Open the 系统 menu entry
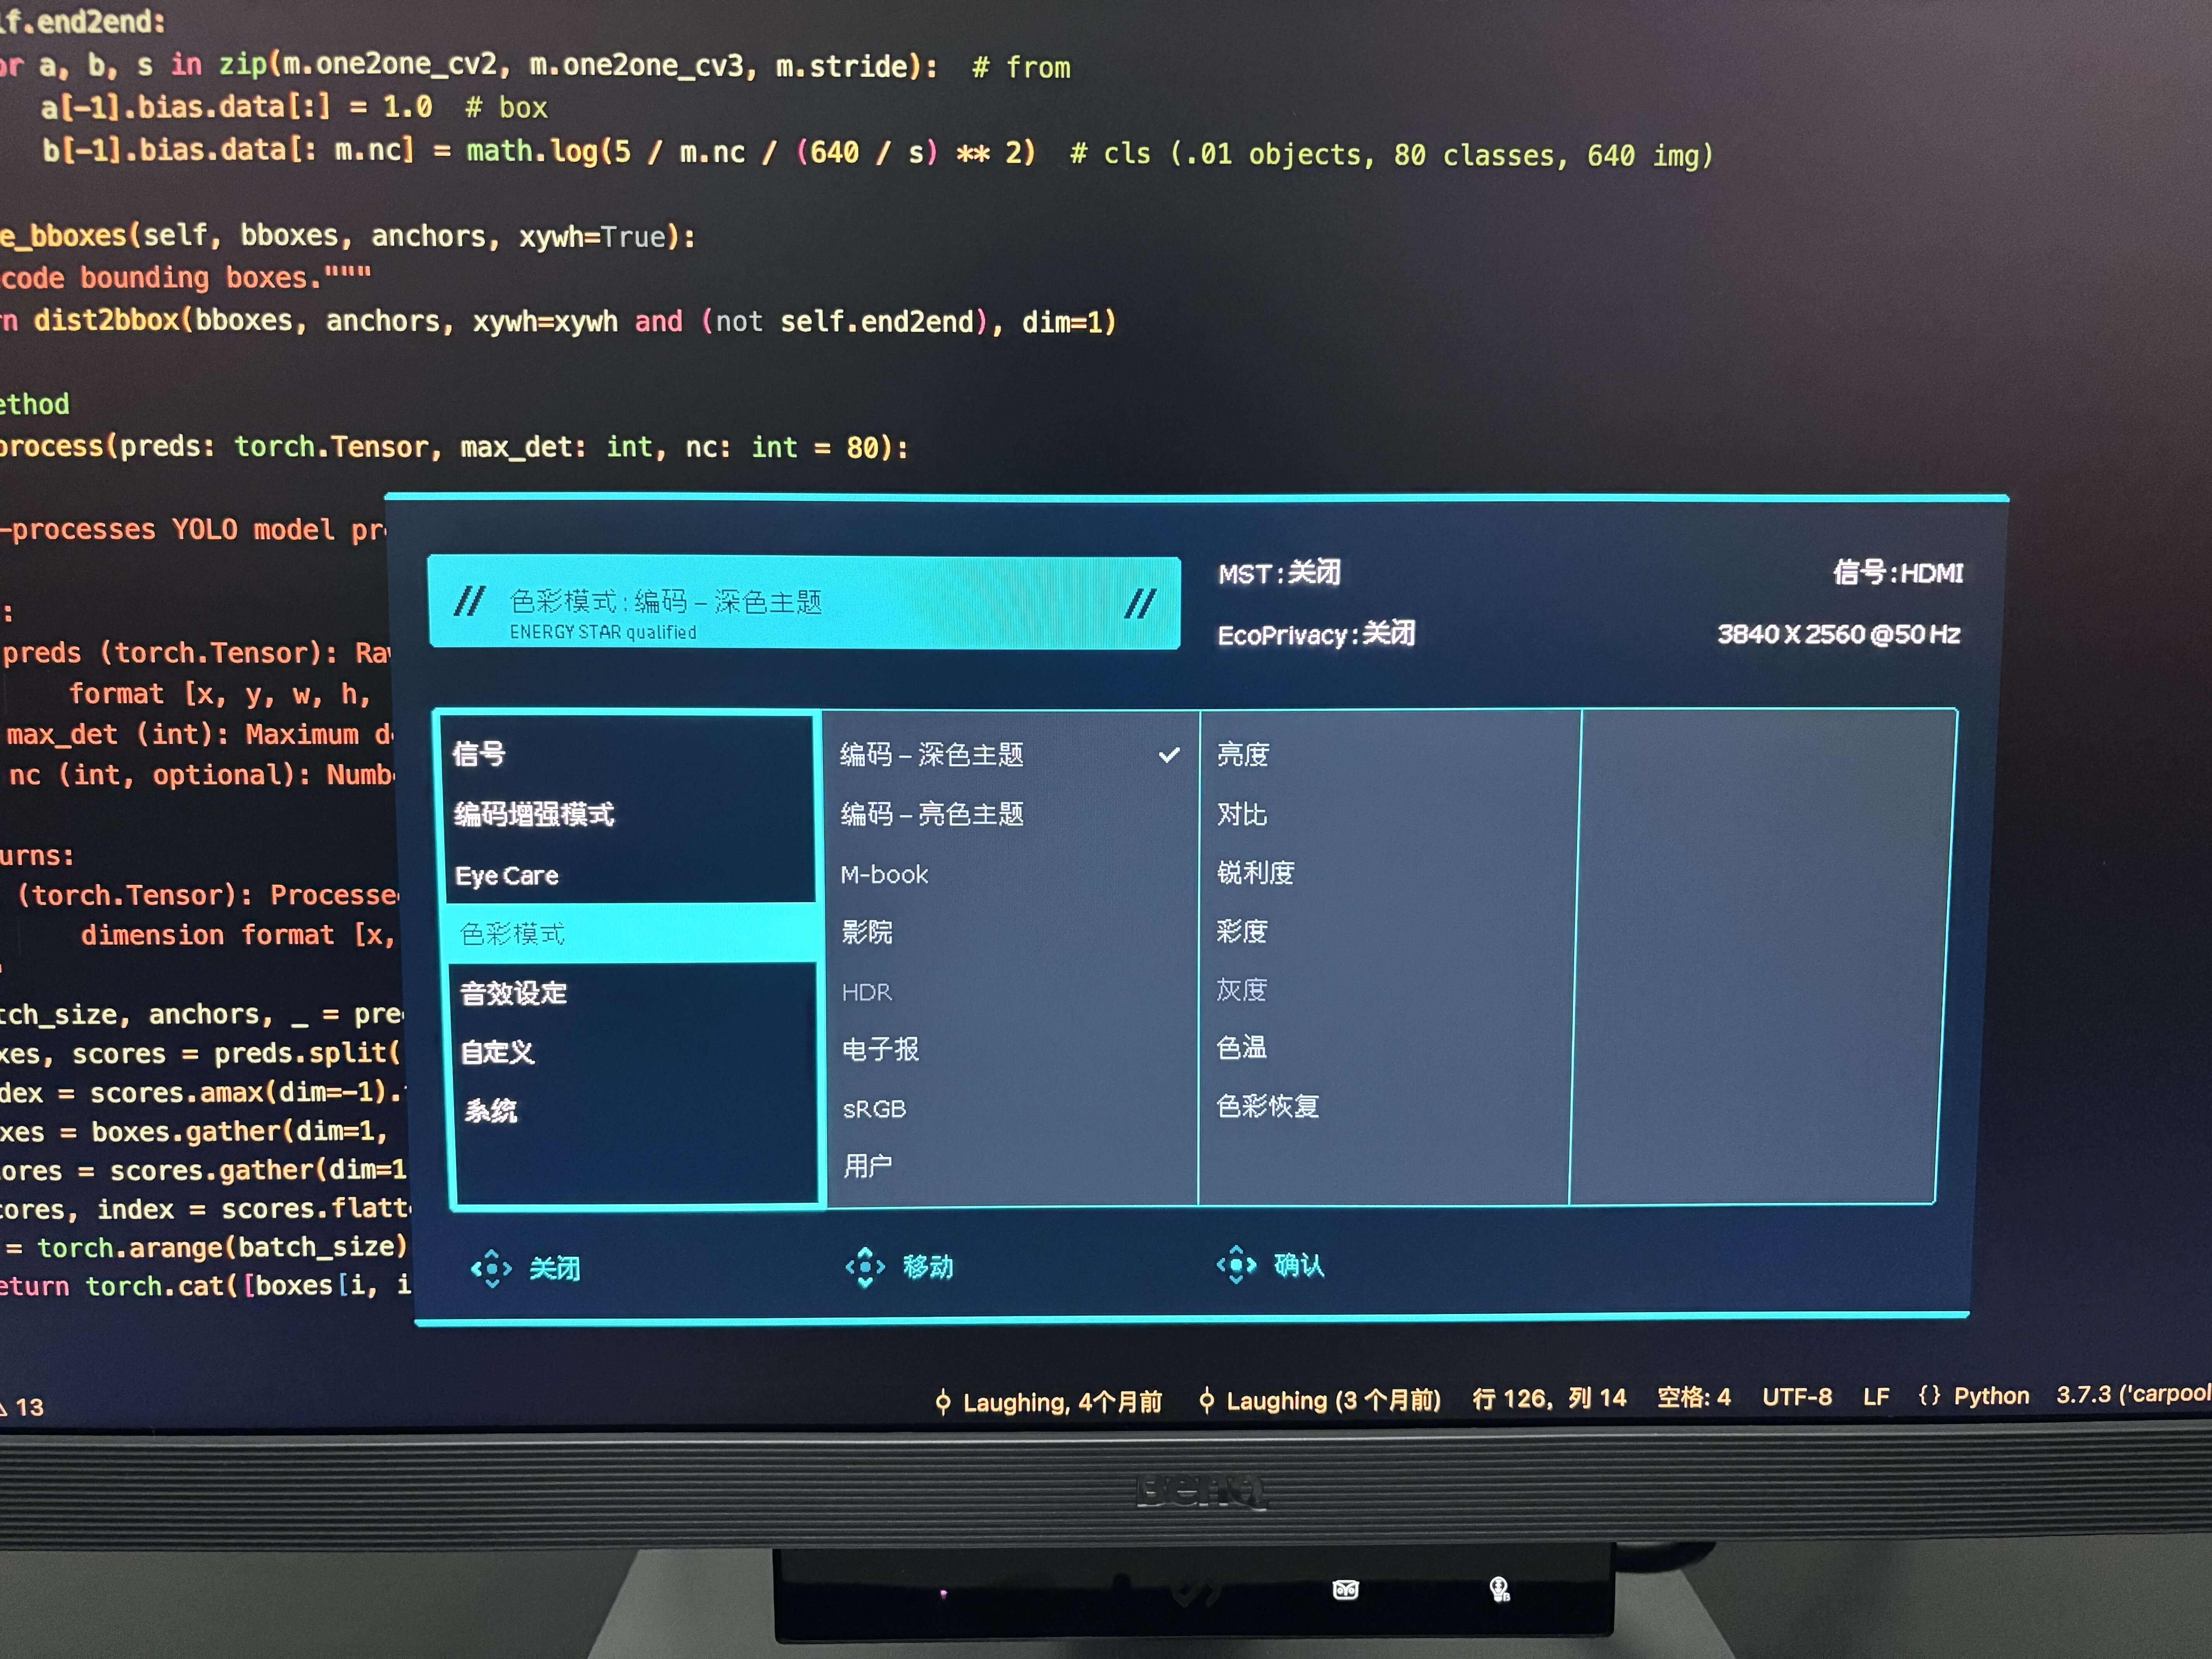The image size is (2212, 1659). tap(491, 1111)
